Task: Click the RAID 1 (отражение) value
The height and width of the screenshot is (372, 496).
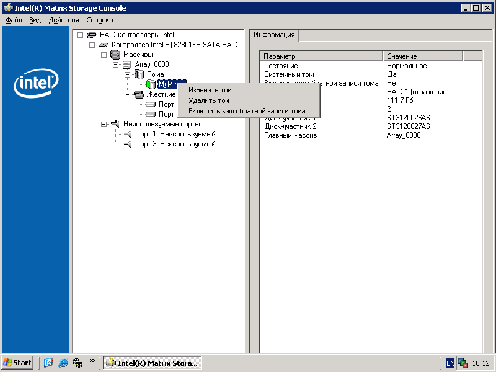Action: 417,92
